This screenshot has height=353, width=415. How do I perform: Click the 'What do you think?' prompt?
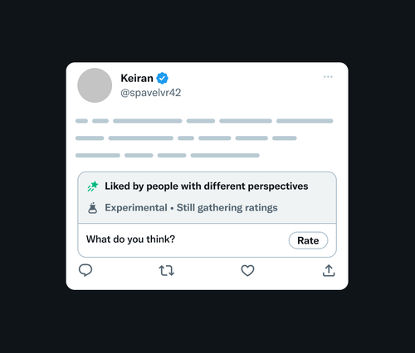130,239
